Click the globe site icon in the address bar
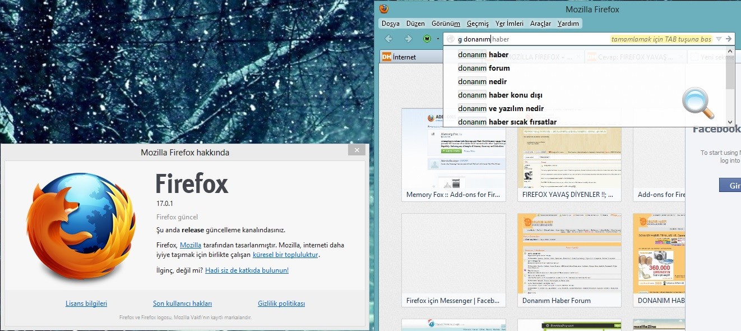The height and width of the screenshot is (331, 741). pos(451,39)
